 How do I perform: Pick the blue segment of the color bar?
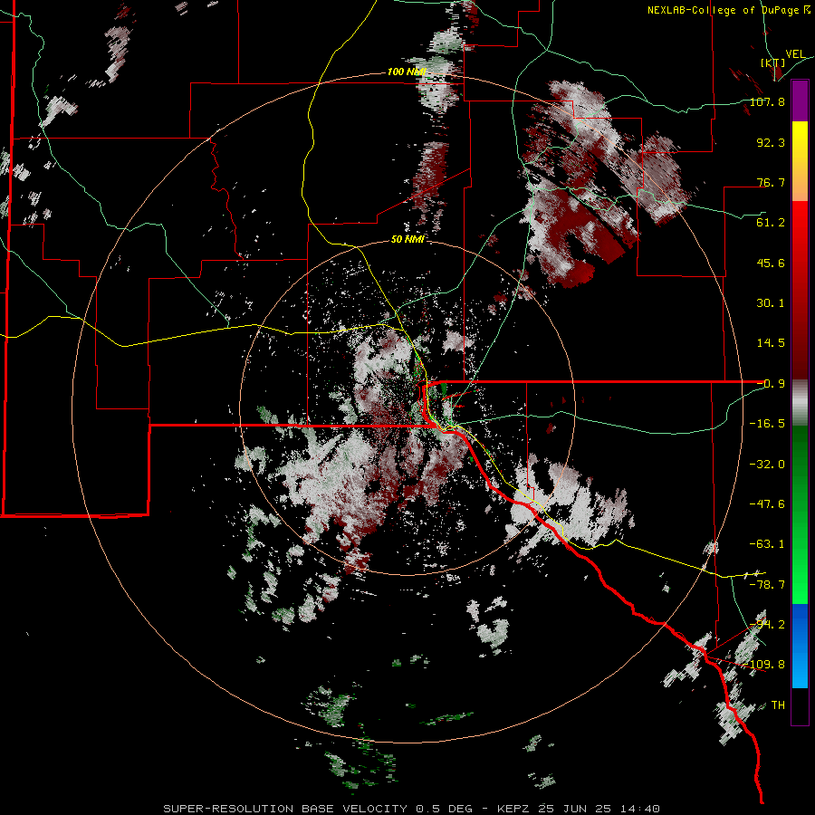pos(800,646)
